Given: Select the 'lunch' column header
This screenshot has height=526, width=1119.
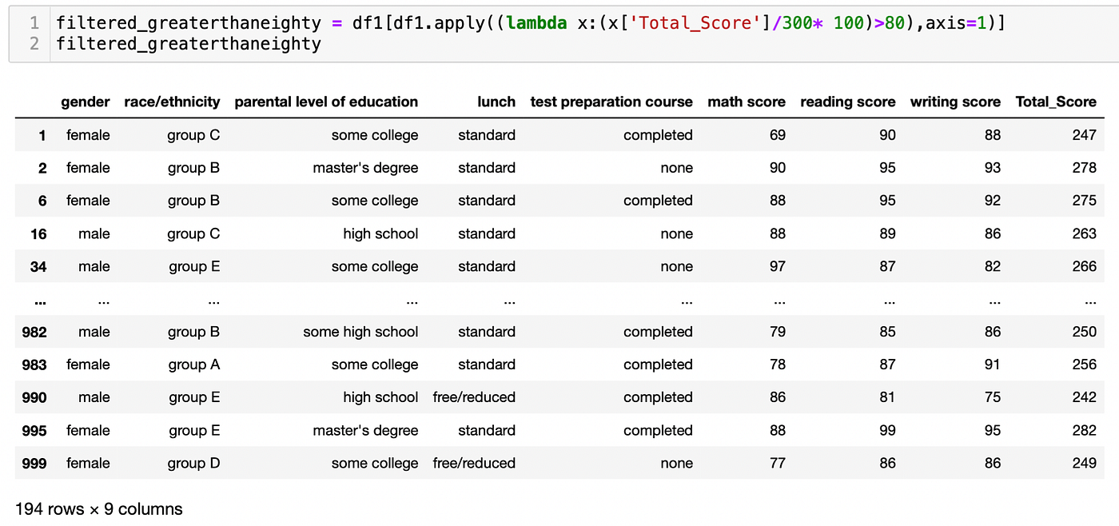Looking at the screenshot, I should click(496, 102).
